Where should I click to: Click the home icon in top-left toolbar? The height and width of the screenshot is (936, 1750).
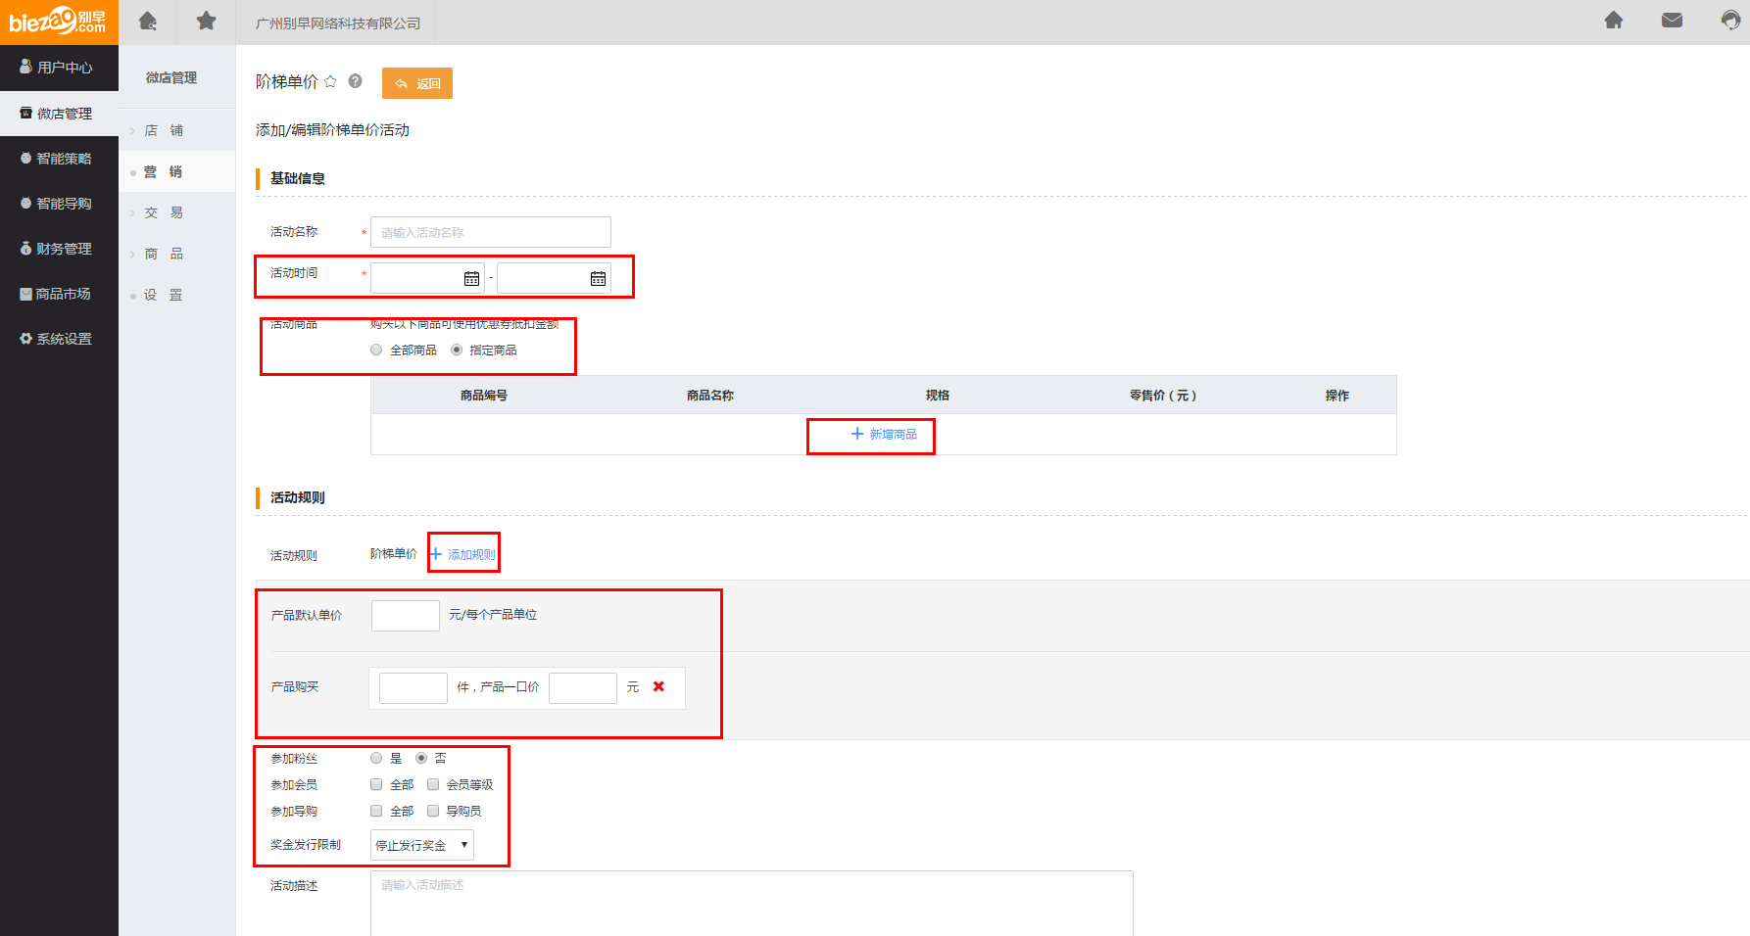148,21
